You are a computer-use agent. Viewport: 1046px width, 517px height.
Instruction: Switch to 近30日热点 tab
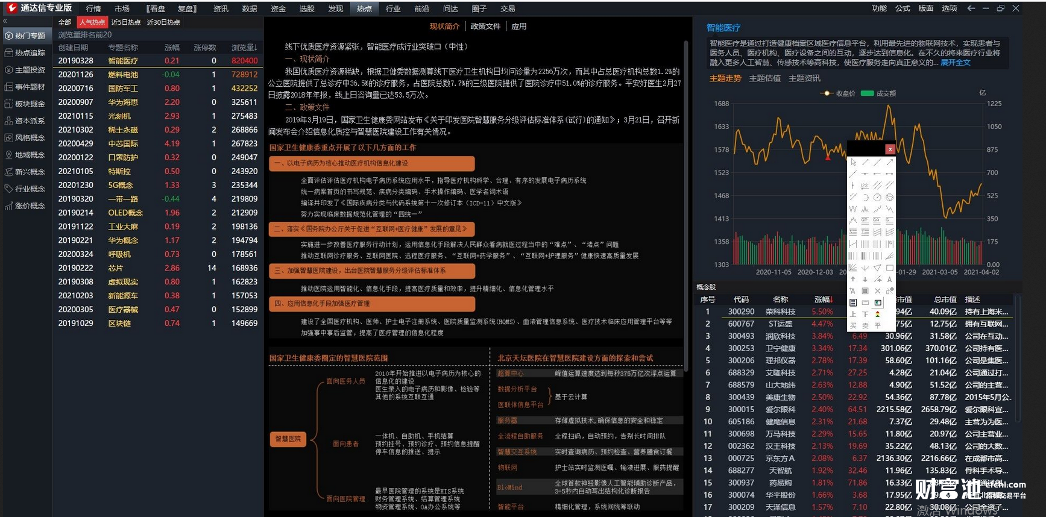click(x=163, y=22)
